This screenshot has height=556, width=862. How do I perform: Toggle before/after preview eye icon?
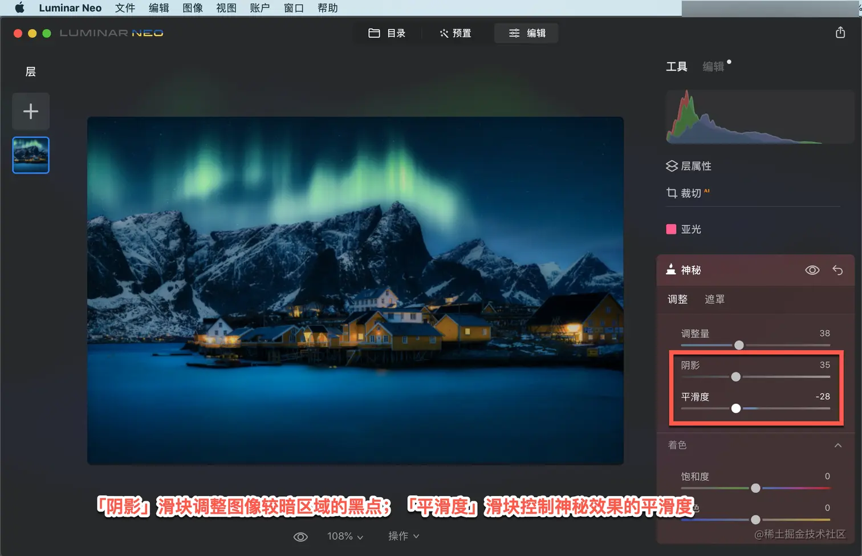[300, 537]
